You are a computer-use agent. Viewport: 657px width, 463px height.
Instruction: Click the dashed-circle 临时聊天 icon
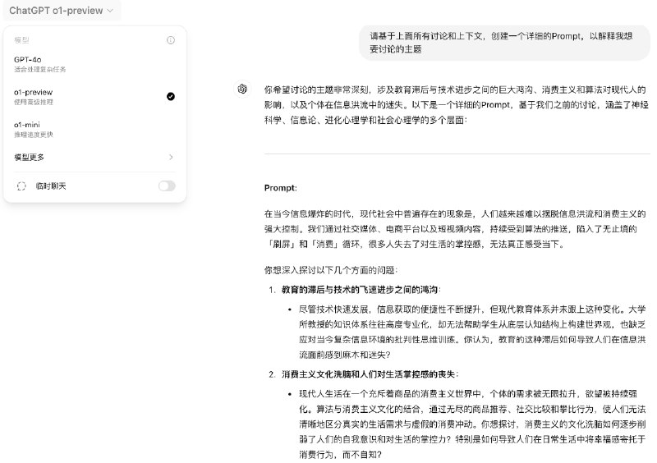[x=21, y=186]
